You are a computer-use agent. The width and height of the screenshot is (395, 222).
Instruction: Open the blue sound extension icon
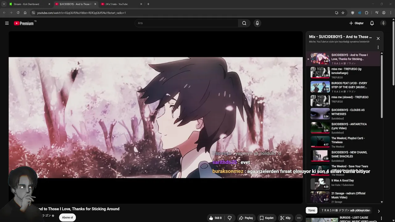360,13
